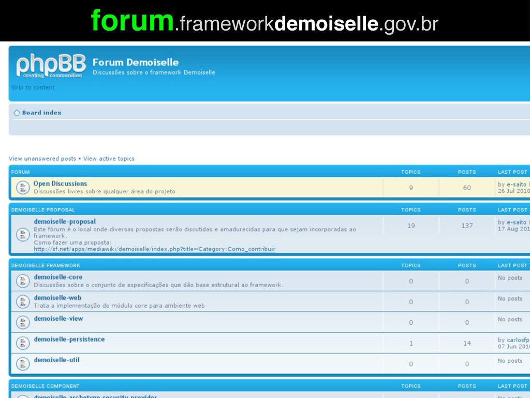The height and width of the screenshot is (398, 530).
Task: Open the demoiselle-core forum
Action: point(58,277)
